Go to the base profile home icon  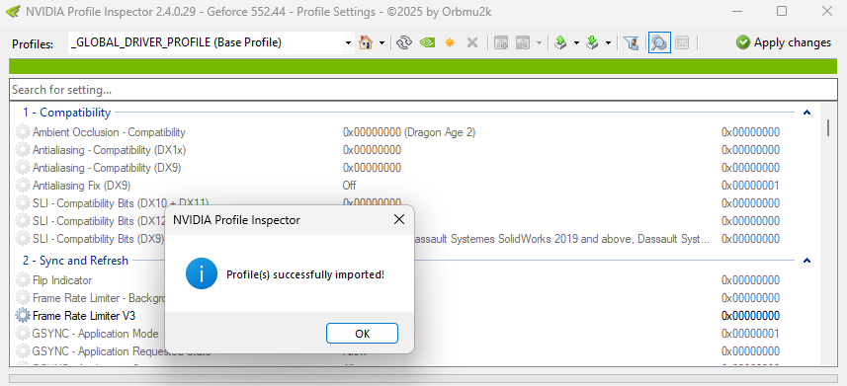tap(366, 42)
